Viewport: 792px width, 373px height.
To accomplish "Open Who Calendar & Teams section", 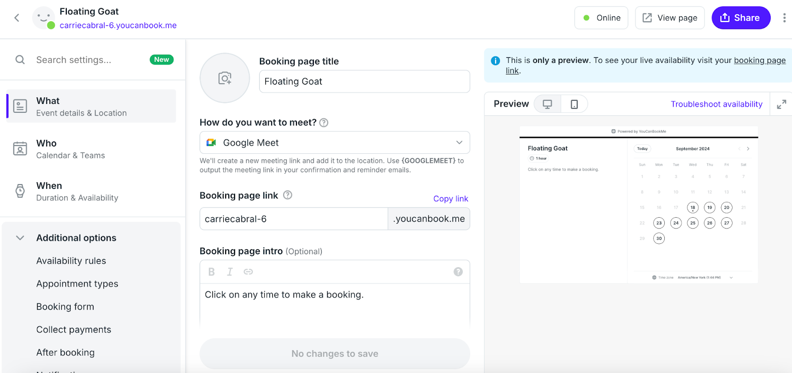I will click(x=91, y=148).
